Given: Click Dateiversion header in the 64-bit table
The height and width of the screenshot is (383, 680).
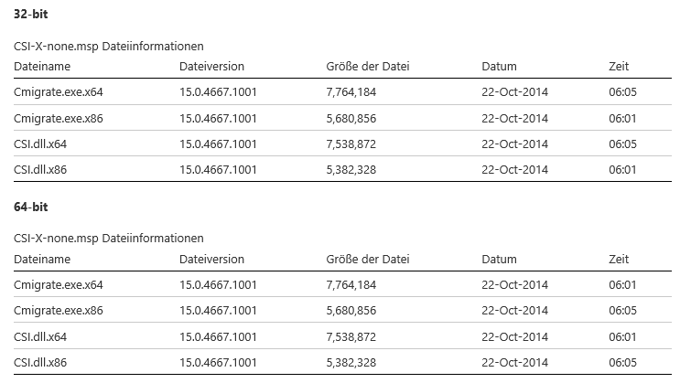Looking at the screenshot, I should [x=212, y=260].
